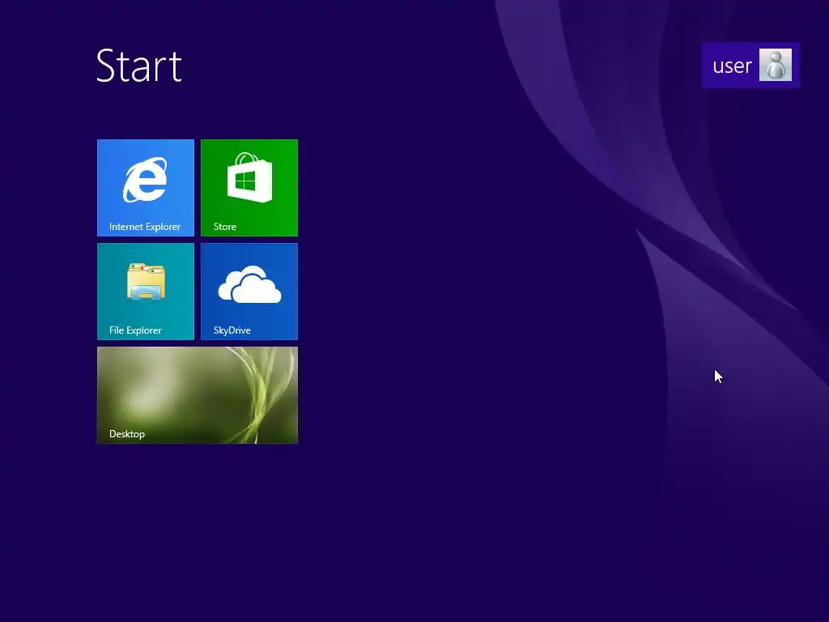Launch the Store tile
Screen dimensions: 829x622
(x=249, y=188)
